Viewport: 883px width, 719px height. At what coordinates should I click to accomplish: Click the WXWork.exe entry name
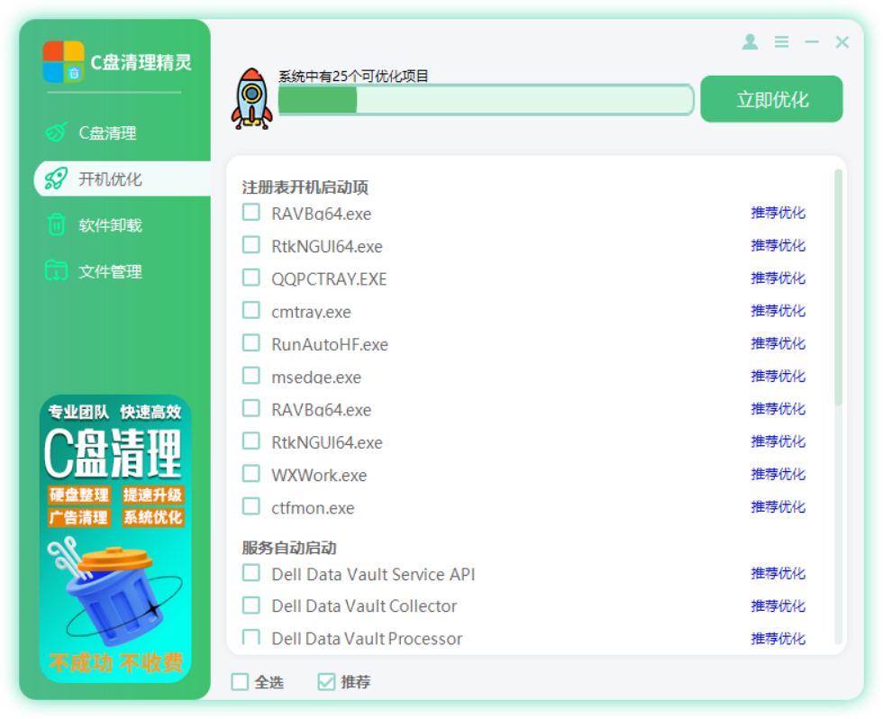[319, 475]
